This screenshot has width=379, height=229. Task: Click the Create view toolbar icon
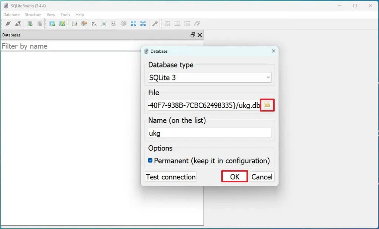62,23
